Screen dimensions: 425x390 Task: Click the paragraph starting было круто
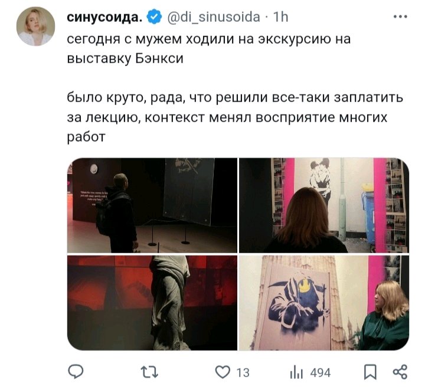click(235, 117)
